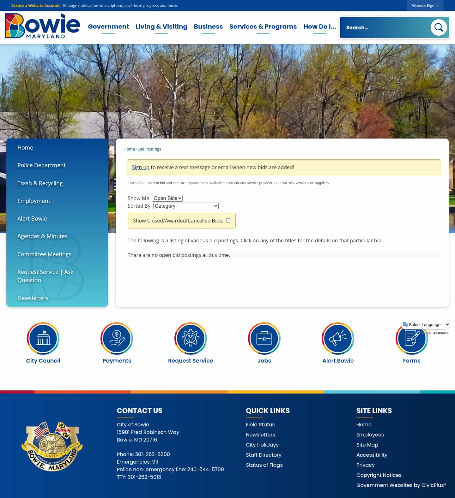Click Create a Website Account link
The image size is (455, 498).
[35, 6]
